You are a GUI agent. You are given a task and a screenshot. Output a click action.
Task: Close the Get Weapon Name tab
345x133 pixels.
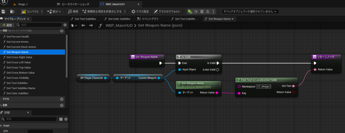(x=233, y=19)
